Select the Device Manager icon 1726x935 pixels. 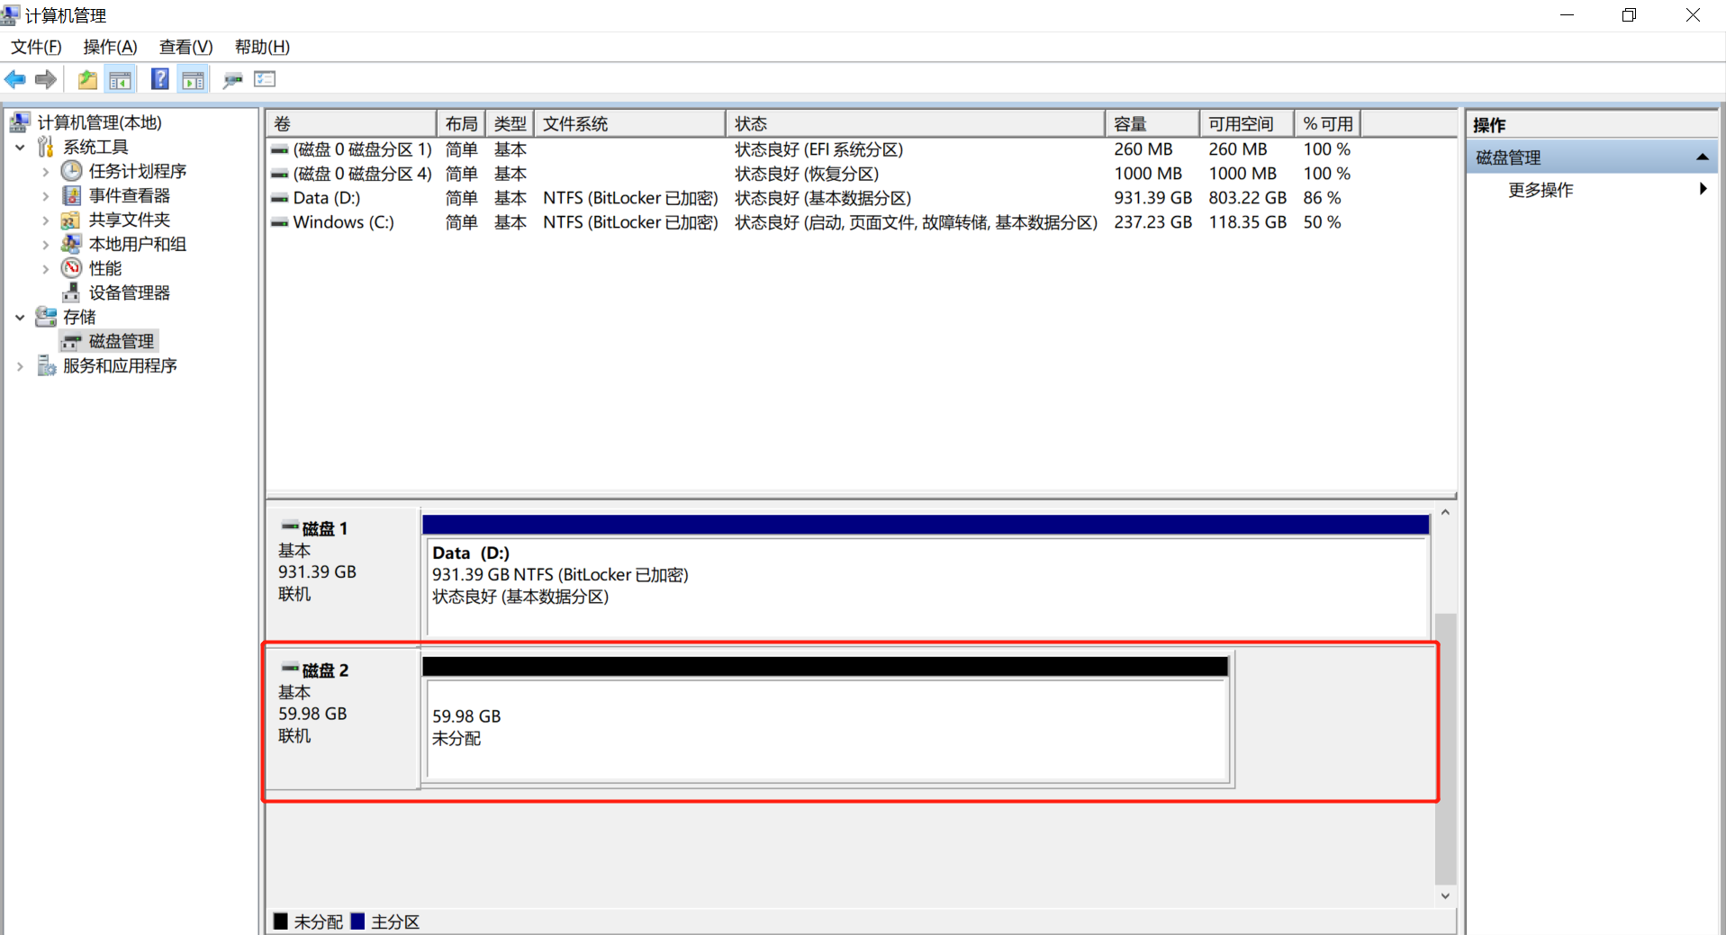click(x=71, y=292)
